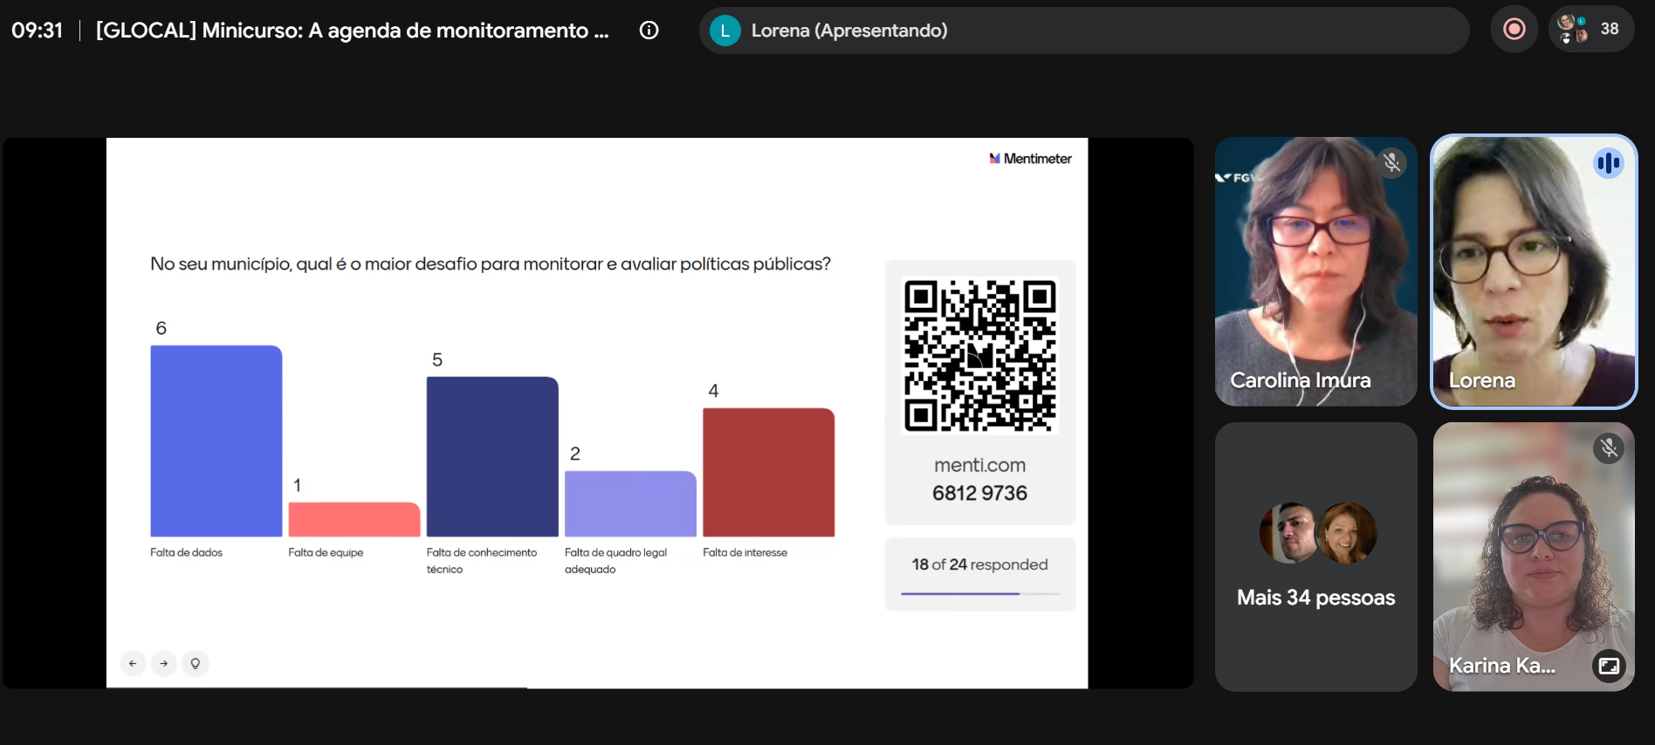Click the Falta de interesse label
1655x745 pixels.
745,552
